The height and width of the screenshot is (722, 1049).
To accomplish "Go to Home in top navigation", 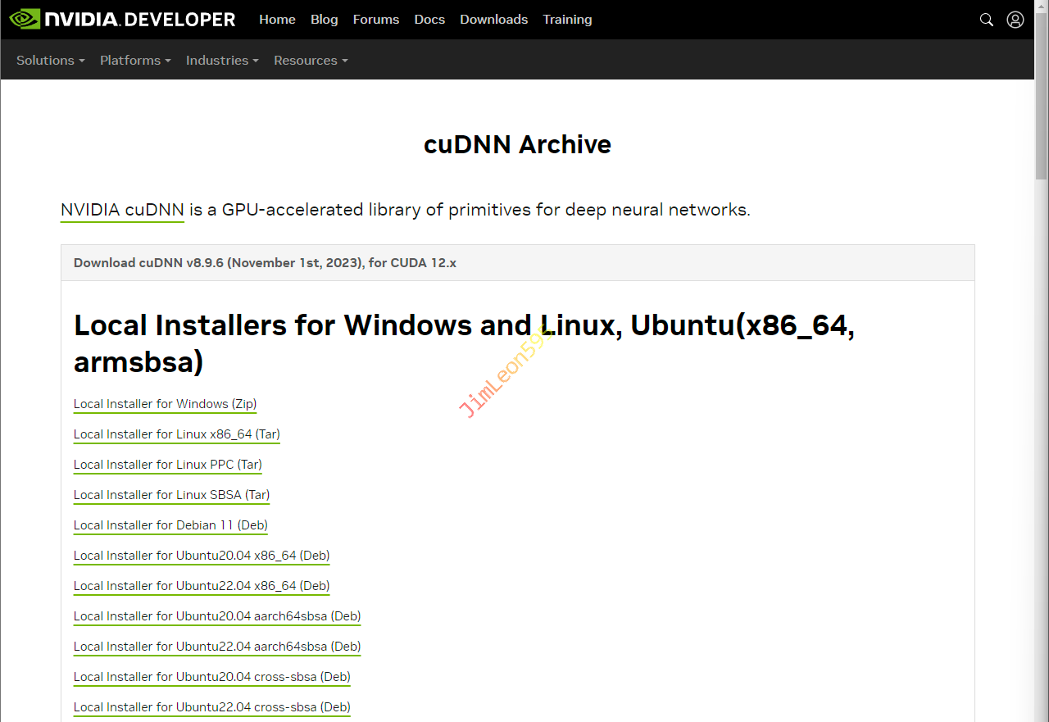I will click(277, 20).
